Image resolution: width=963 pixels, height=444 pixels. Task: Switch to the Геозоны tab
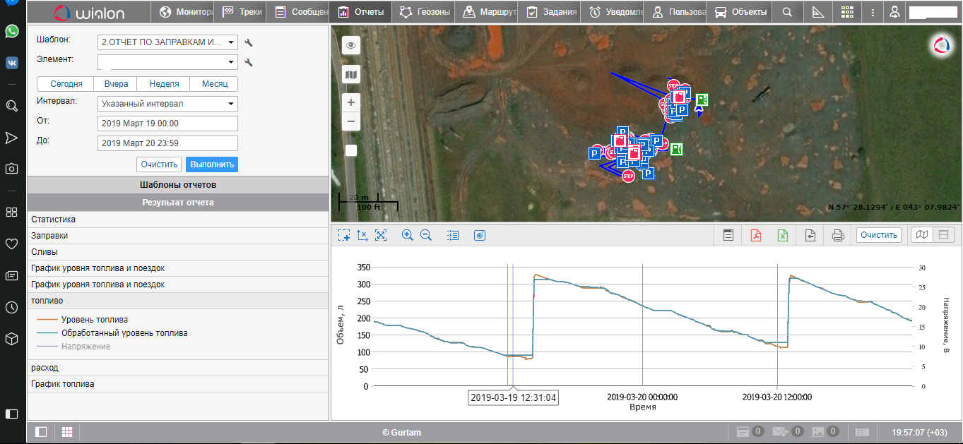(424, 12)
